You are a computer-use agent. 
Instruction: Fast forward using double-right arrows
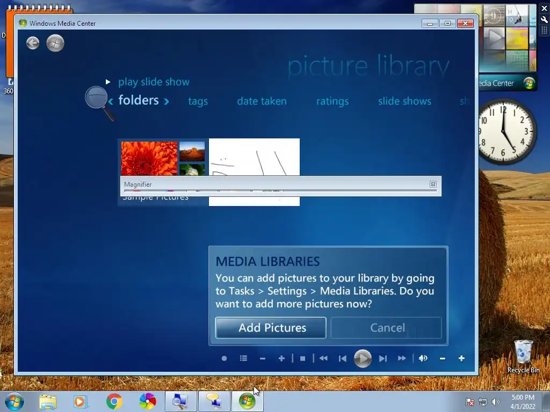(402, 358)
